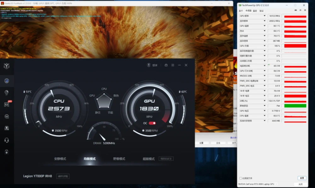The width and height of the screenshot is (315, 188).
Task: Open the NVIDIA GeForce RTX 4060 GPU selector
Action: click(x=258, y=184)
